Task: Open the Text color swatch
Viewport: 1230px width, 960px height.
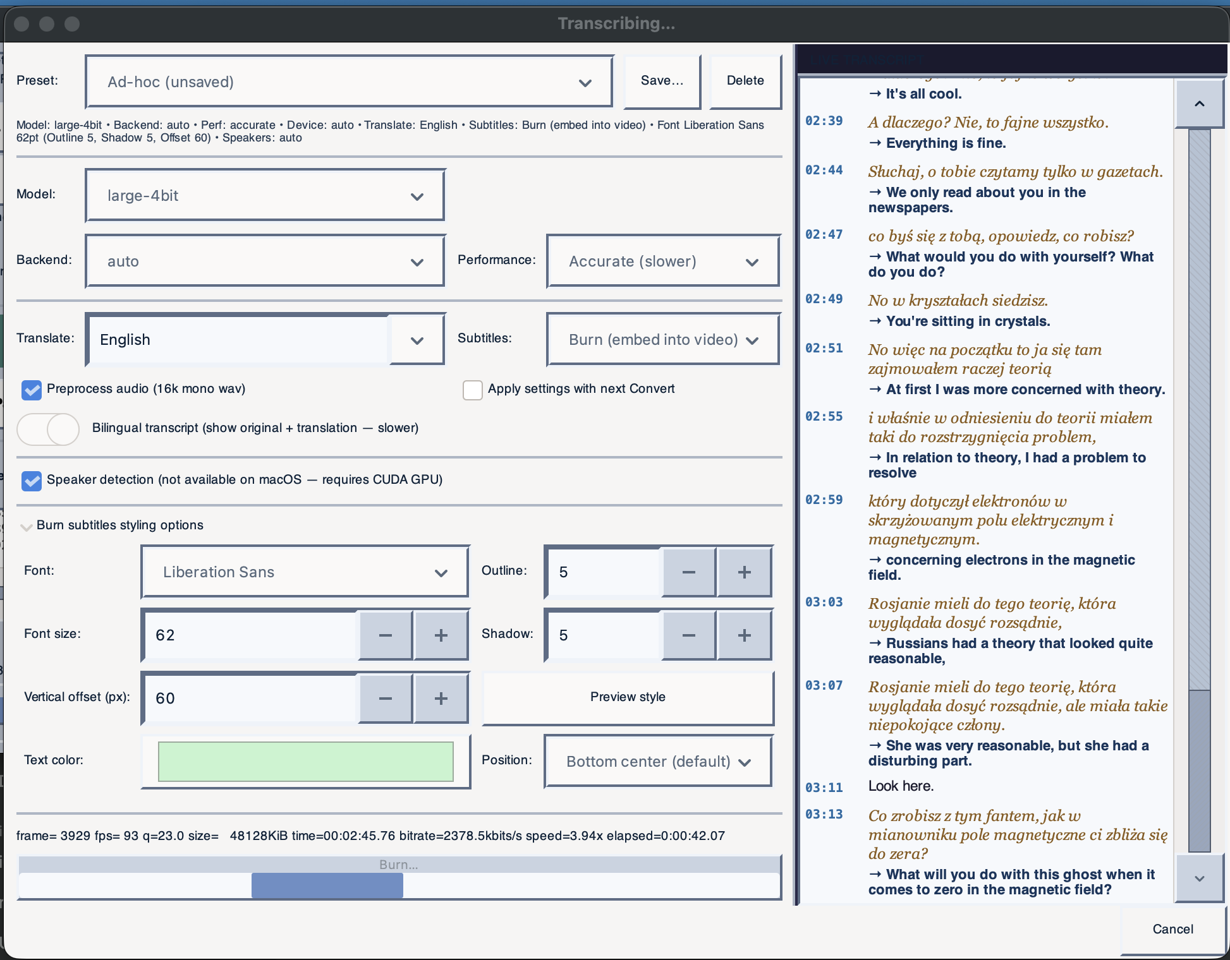Action: (x=306, y=762)
